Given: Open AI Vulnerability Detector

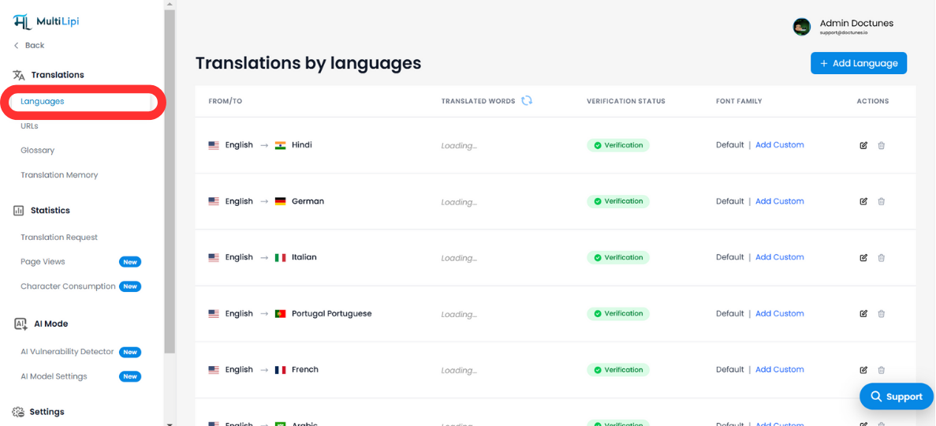Looking at the screenshot, I should [67, 352].
